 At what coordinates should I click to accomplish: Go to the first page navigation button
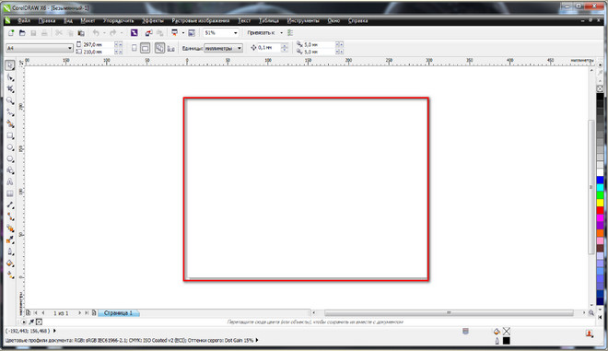pos(36,312)
